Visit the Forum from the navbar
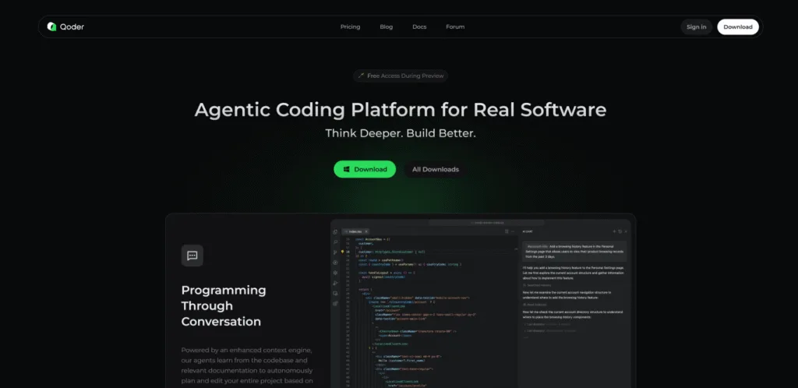 tap(455, 27)
